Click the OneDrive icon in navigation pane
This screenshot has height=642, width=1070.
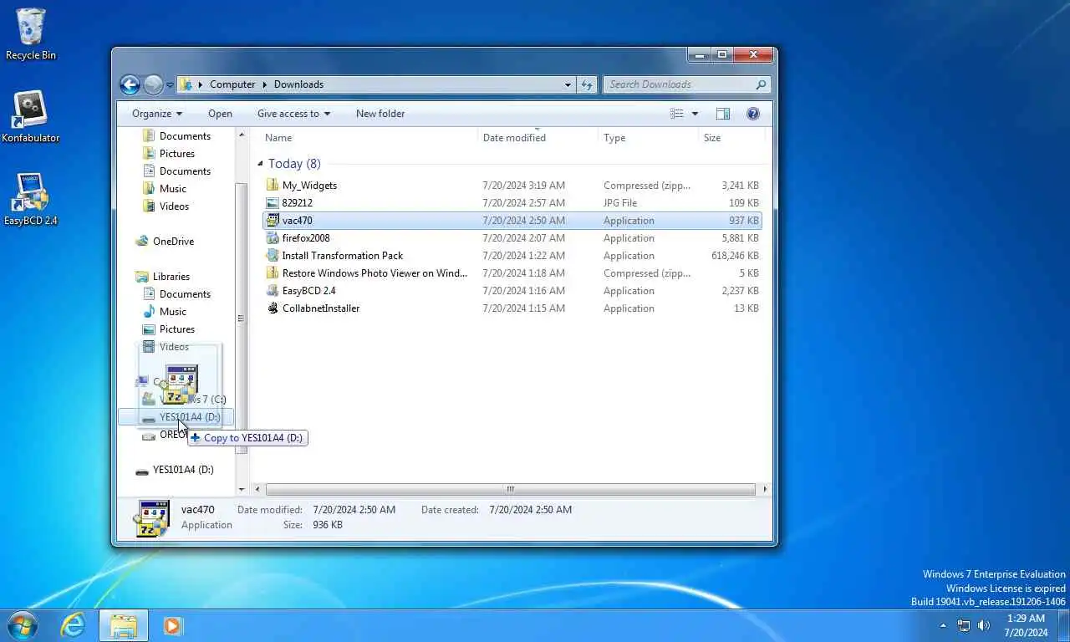[142, 242]
